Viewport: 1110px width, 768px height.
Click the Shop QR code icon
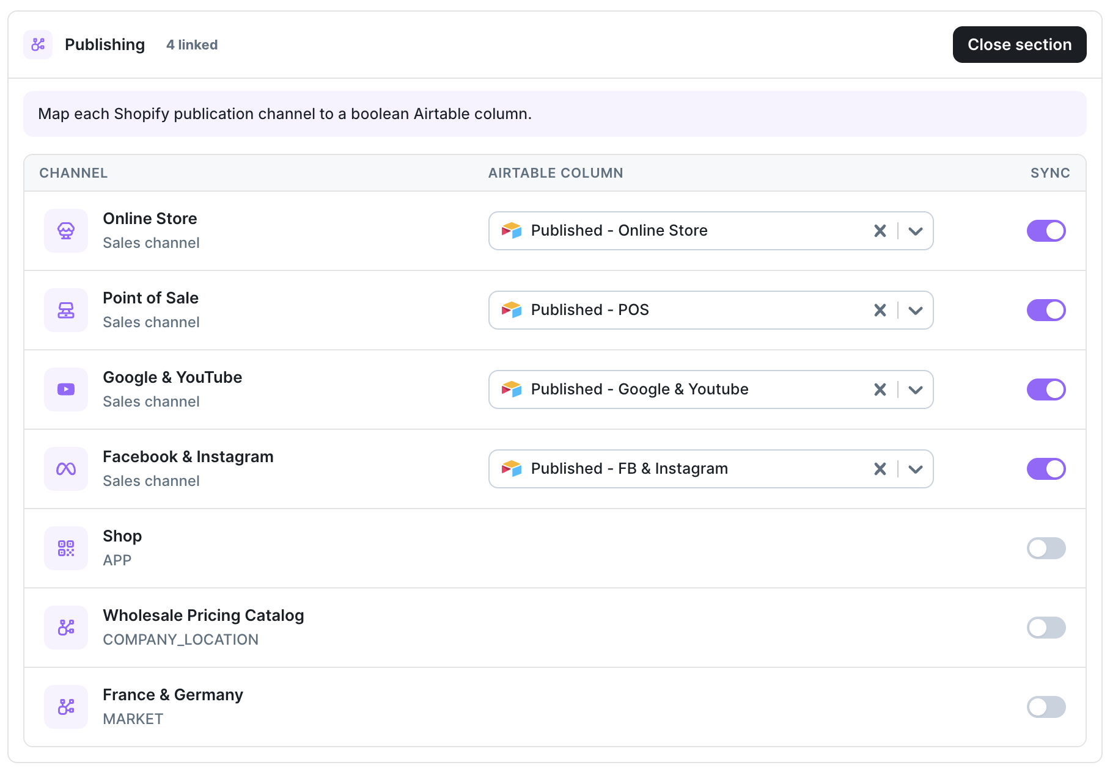pyautogui.click(x=66, y=548)
